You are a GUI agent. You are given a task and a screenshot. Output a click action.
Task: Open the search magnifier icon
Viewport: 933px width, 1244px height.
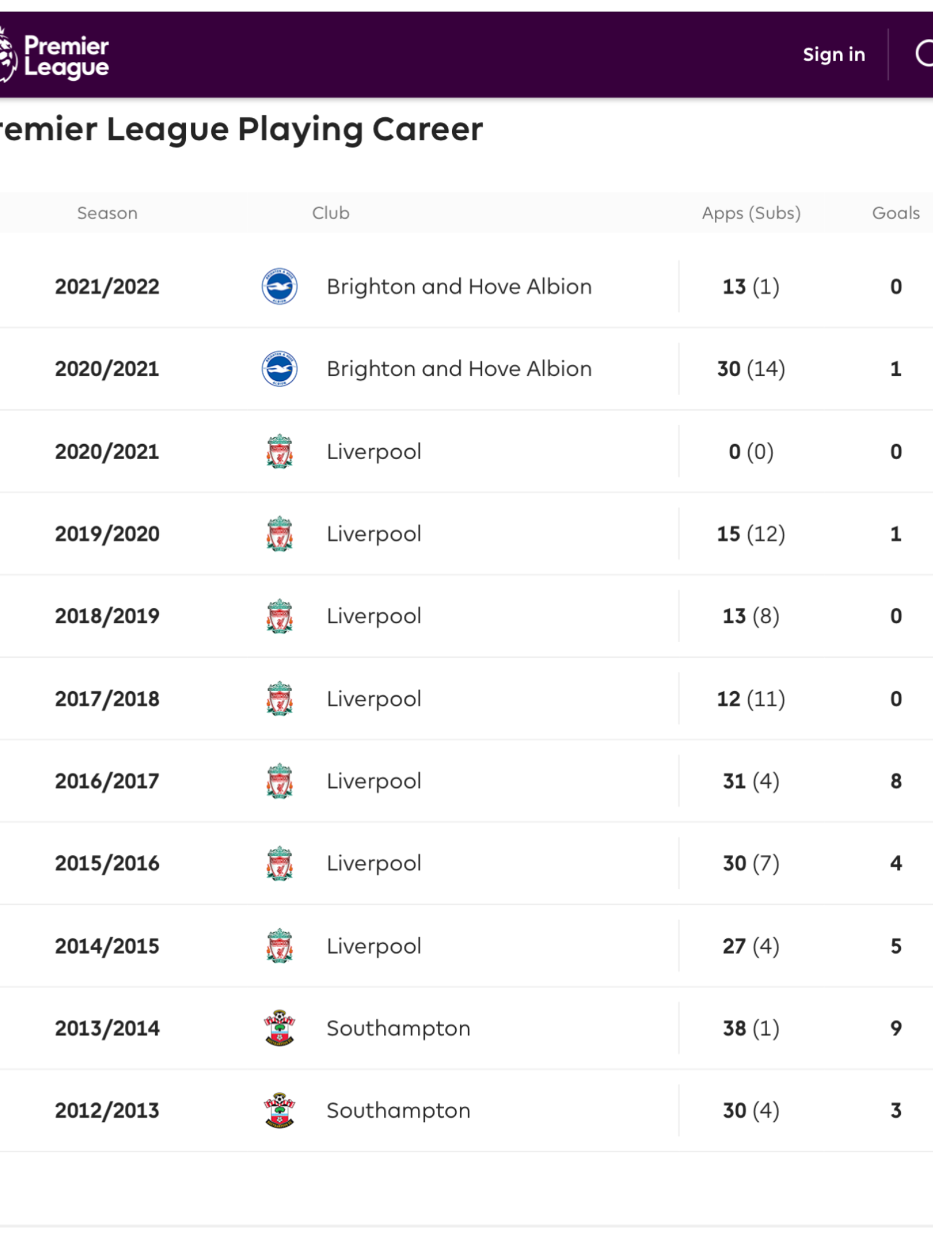[924, 53]
